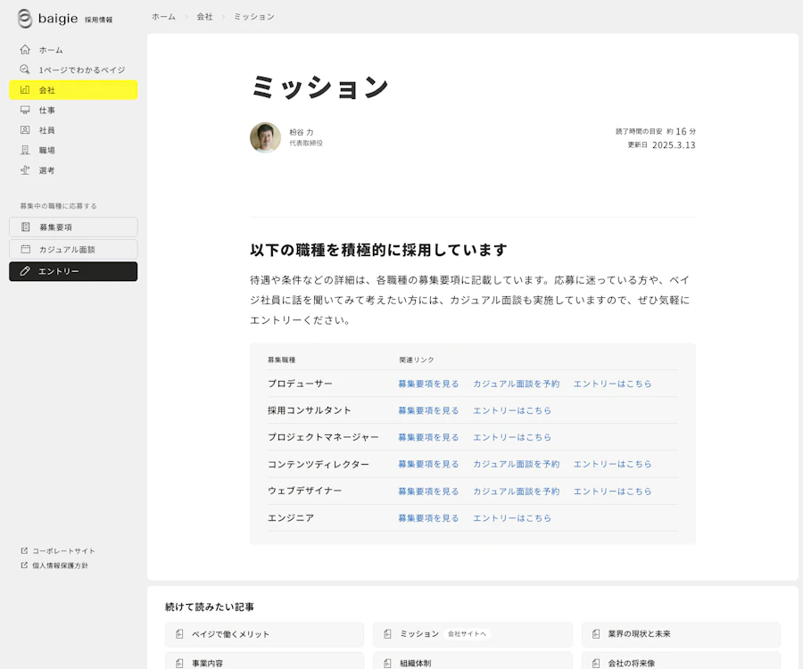Open the 業界の現状と未来 article card
Screen dimensions: 803x669
(681, 634)
